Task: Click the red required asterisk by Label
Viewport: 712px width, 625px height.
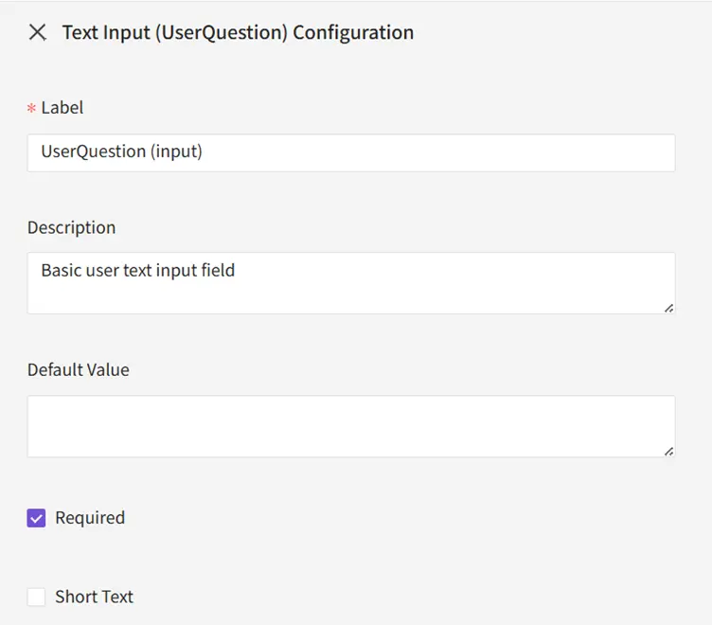Action: [31, 109]
